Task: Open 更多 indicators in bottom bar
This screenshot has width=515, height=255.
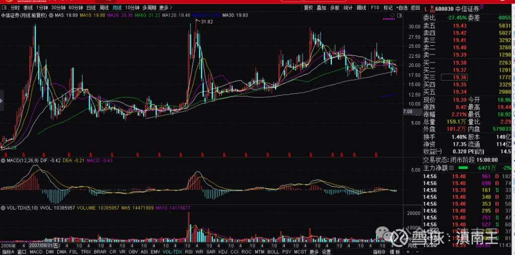Action: point(314,252)
